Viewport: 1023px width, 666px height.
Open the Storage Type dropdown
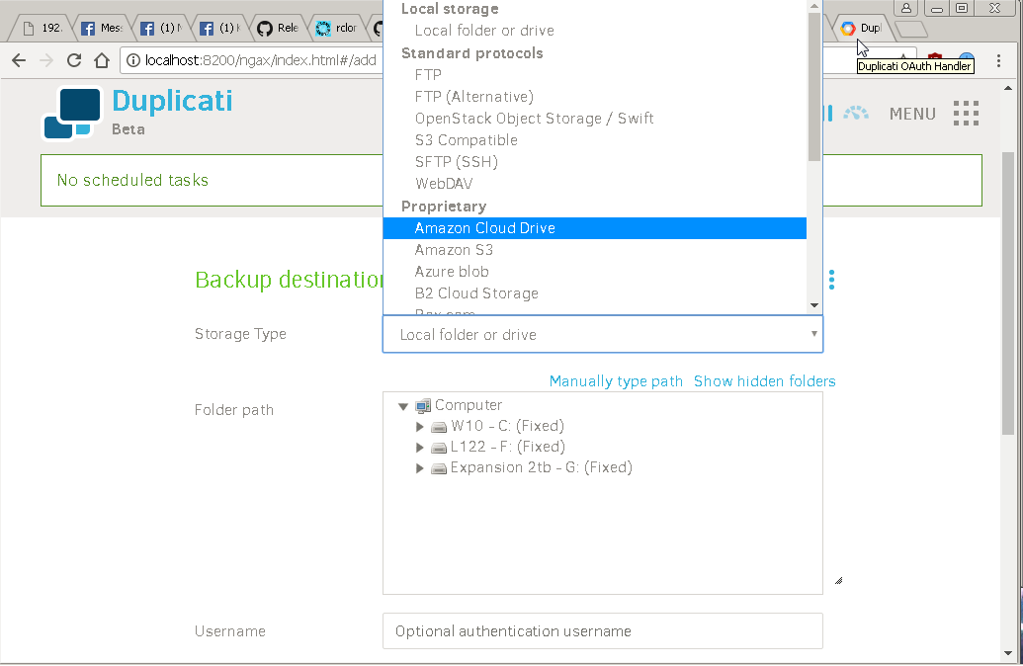tap(602, 335)
